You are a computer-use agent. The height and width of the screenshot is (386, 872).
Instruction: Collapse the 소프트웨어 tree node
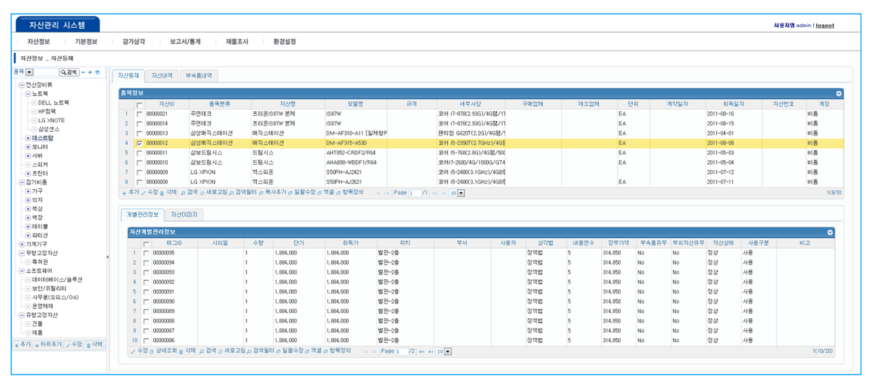click(x=22, y=270)
